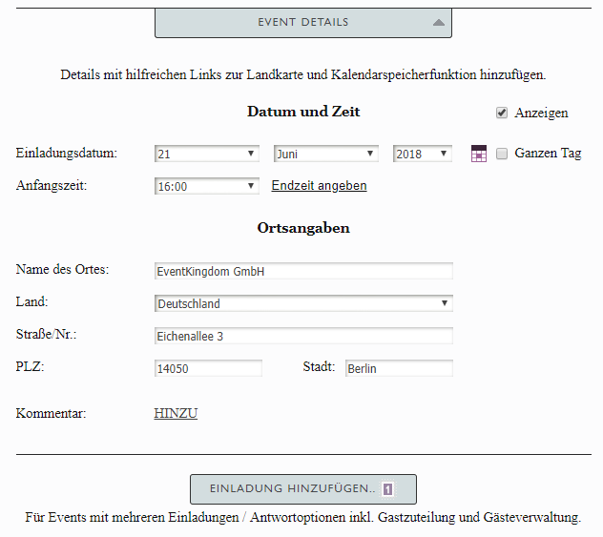This screenshot has height=537, width=603.
Task: Open the year dropdown showing 2018
Action: [x=422, y=154]
